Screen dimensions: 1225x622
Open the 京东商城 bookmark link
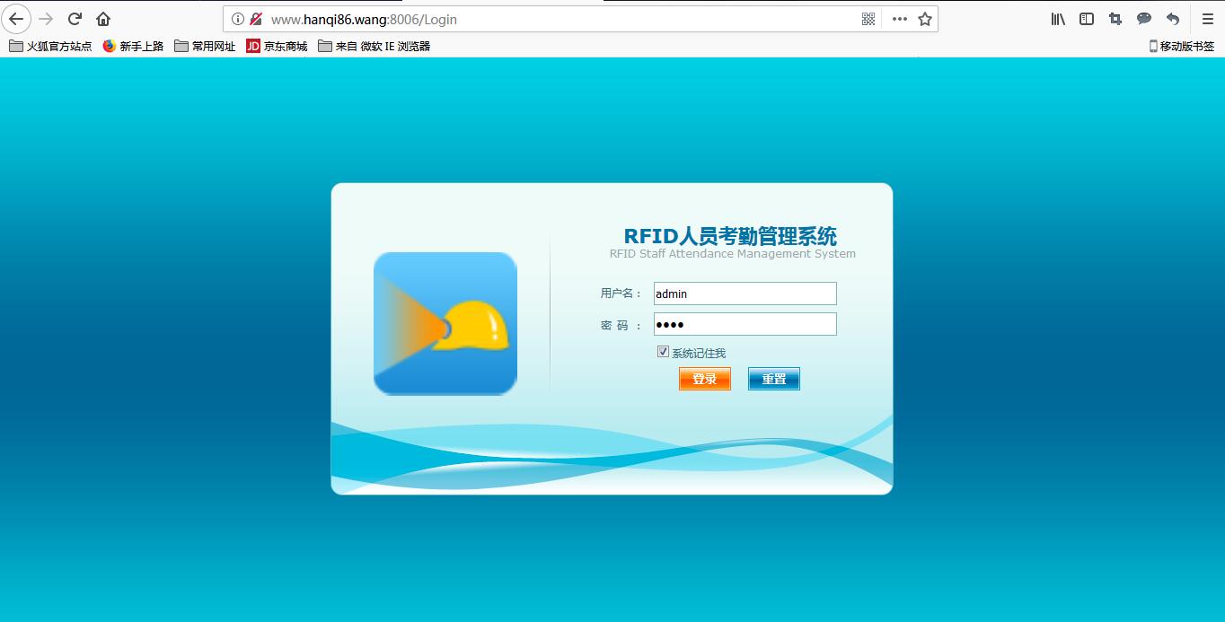277,46
